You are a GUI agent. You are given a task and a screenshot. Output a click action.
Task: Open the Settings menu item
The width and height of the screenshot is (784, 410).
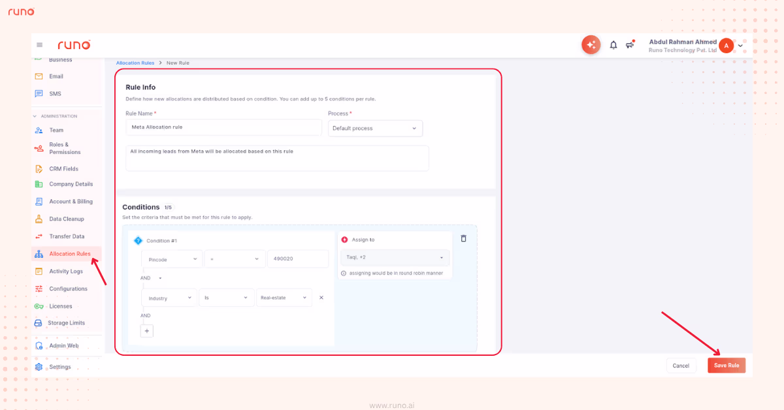tap(59, 366)
